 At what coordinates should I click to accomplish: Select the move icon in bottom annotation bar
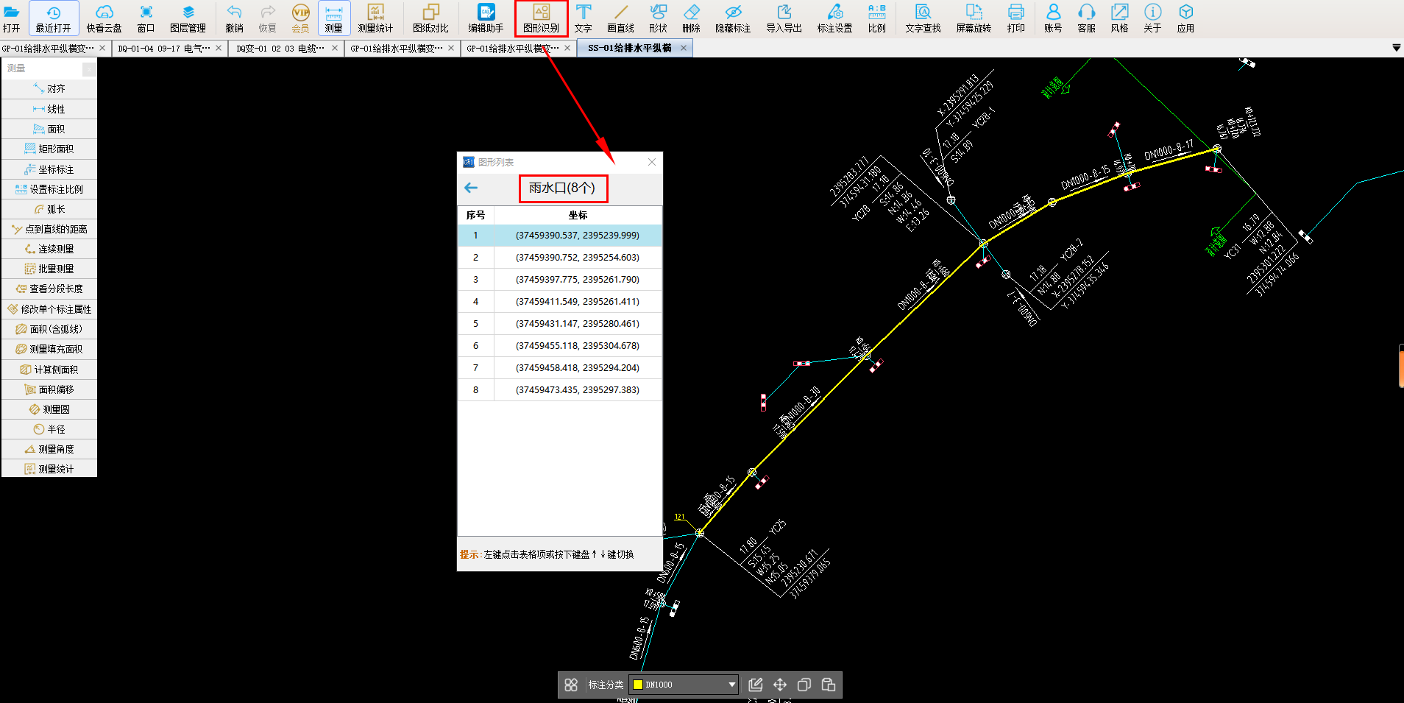(x=780, y=685)
